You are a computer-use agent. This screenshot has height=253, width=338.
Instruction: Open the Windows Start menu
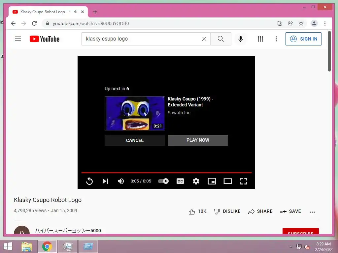tap(8, 246)
